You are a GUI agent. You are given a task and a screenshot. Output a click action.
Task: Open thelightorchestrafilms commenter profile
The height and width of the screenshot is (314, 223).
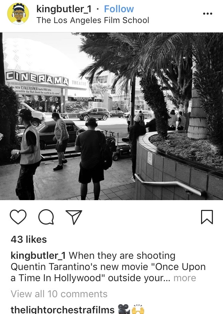(x=62, y=309)
